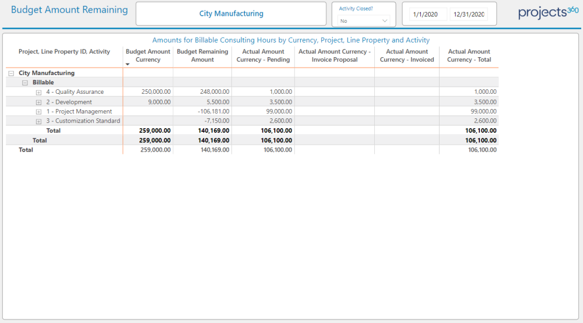This screenshot has width=583, height=323.
Task: Expand the 4 - Quality Assurance row
Action: [x=38, y=92]
